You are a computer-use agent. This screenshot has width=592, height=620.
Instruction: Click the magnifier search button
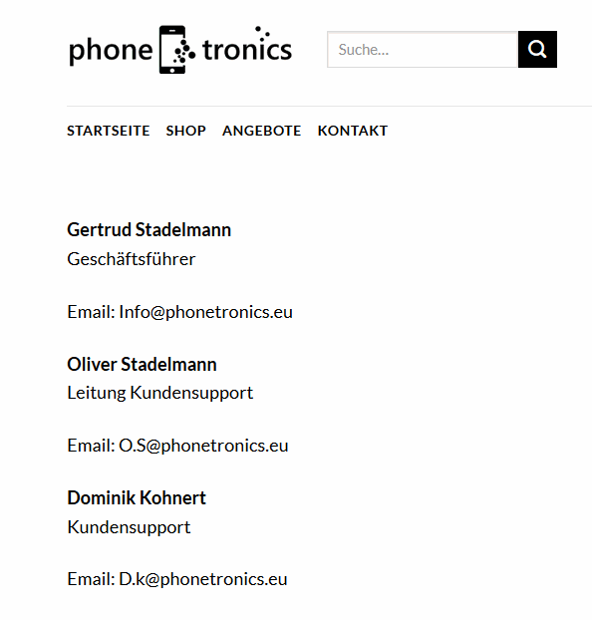(537, 50)
